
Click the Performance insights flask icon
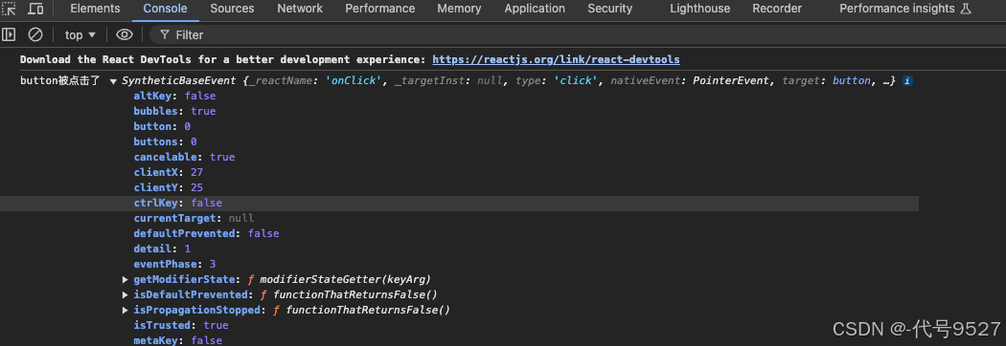[x=966, y=9]
